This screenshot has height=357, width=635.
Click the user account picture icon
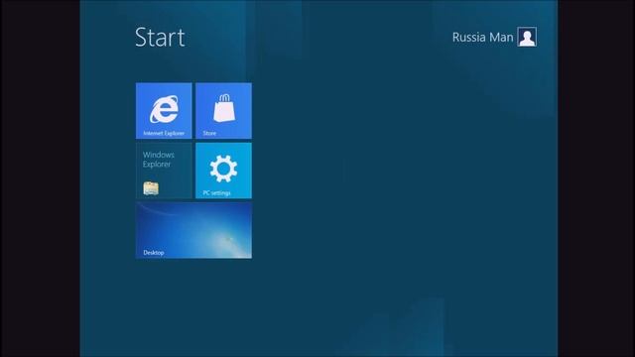coord(527,37)
